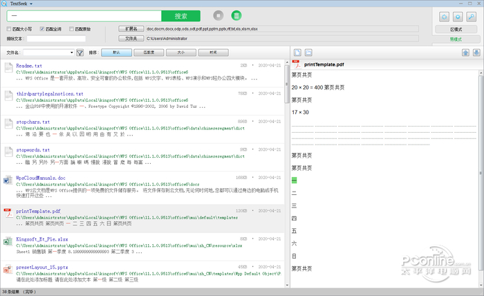The width and height of the screenshot is (484, 296).
Task: Click the thirdpartylegalnotices.txt file icon
Action: point(8,95)
